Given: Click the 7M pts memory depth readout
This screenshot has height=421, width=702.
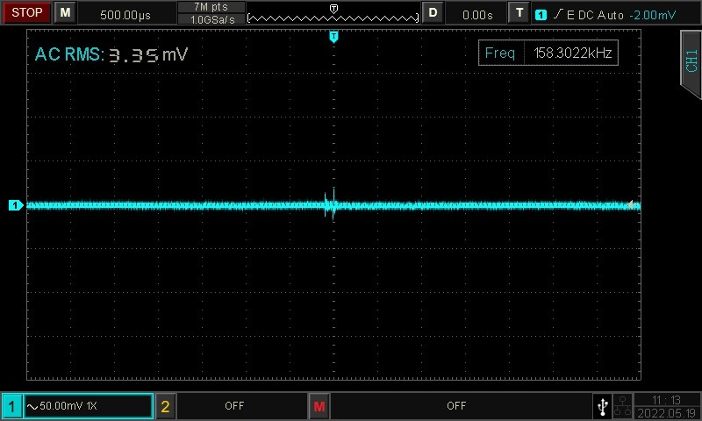Looking at the screenshot, I should coord(211,7).
